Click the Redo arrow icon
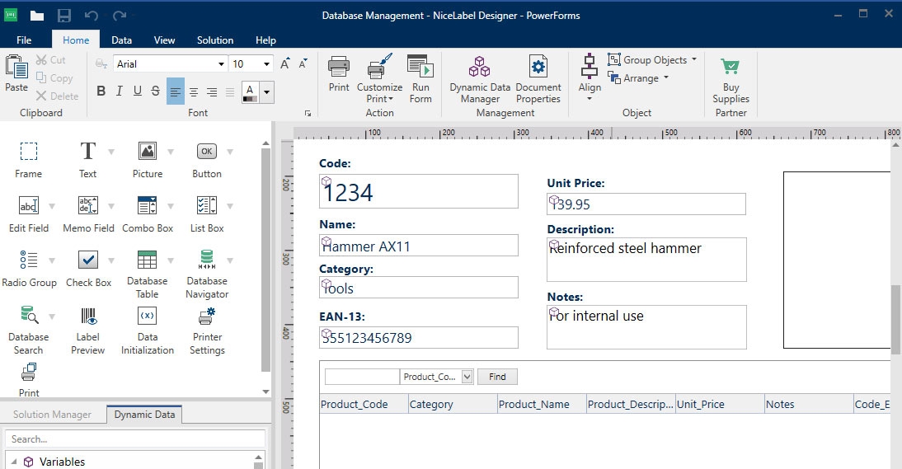902x469 pixels. tap(119, 16)
